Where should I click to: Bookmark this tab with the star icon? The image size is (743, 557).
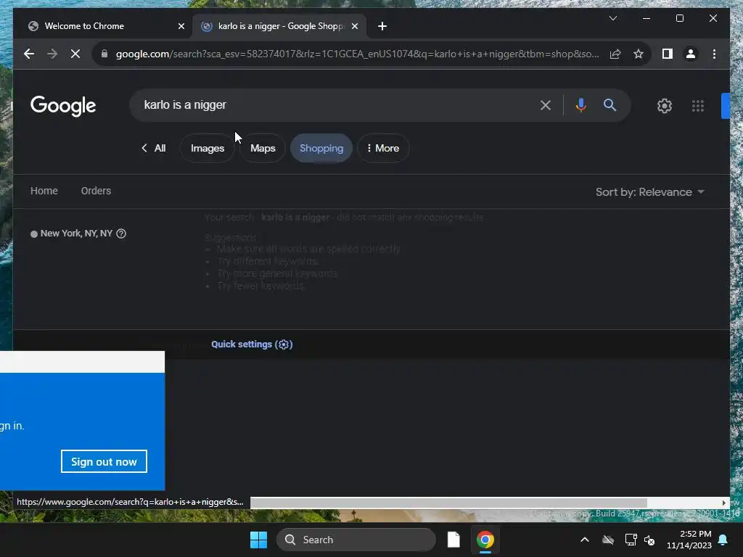pyautogui.click(x=639, y=54)
